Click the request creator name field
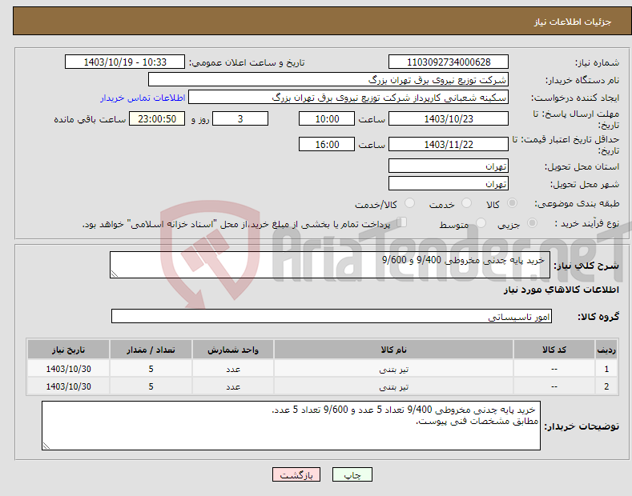The width and height of the screenshot is (632, 496). tap(348, 98)
